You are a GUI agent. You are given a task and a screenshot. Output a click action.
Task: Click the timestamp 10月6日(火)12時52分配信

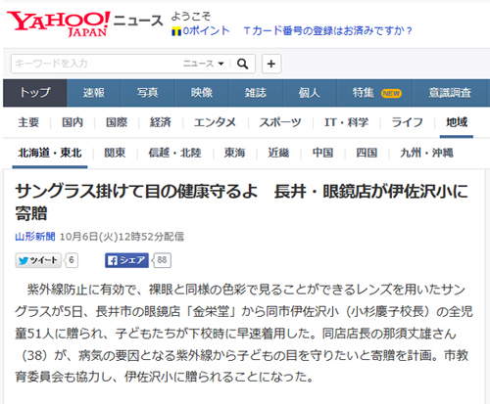click(x=122, y=237)
